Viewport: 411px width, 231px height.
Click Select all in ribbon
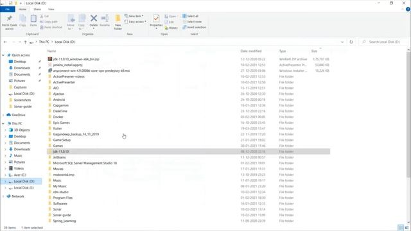(x=190, y=16)
